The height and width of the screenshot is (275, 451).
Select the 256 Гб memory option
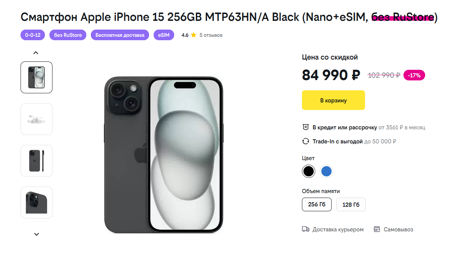click(317, 204)
